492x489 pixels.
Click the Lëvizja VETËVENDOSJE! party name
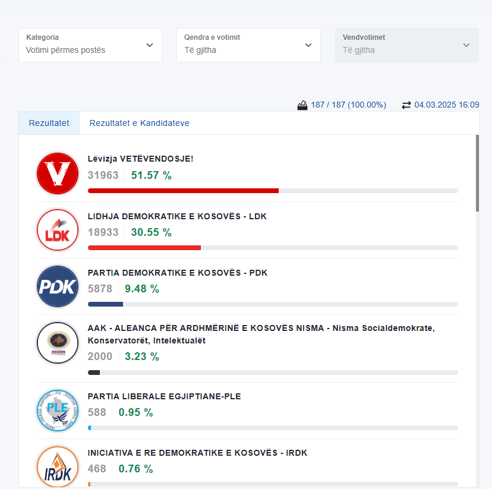click(x=141, y=159)
